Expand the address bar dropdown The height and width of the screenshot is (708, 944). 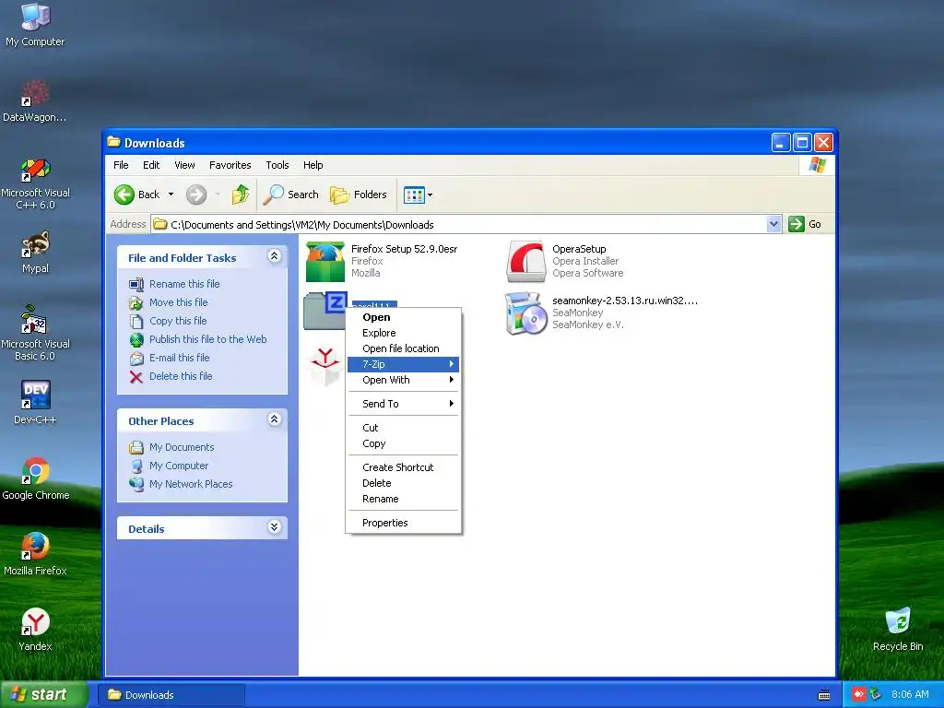point(773,225)
